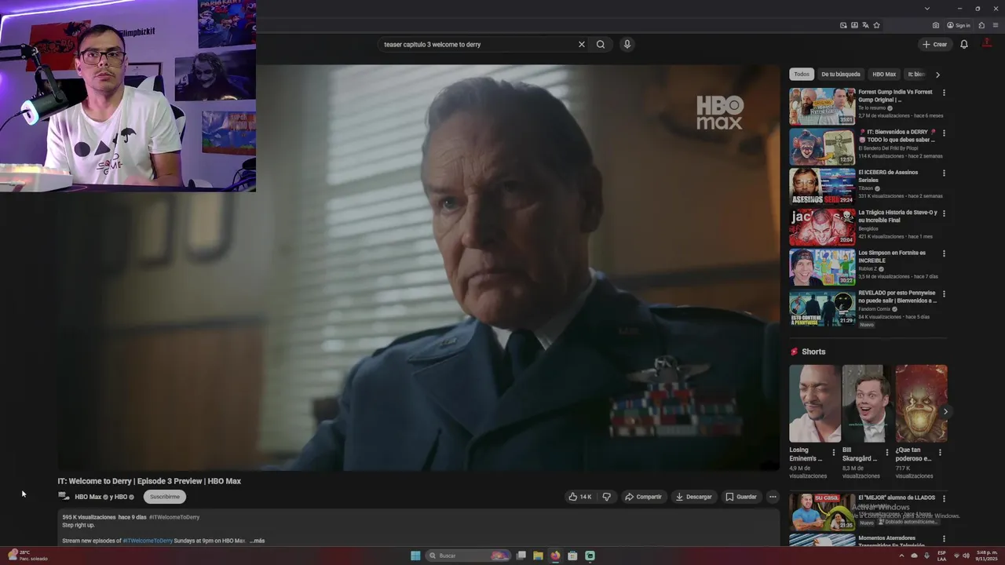The width and height of the screenshot is (1005, 565).
Task: Open the clock showing 5:48 p. m.
Action: point(986,556)
